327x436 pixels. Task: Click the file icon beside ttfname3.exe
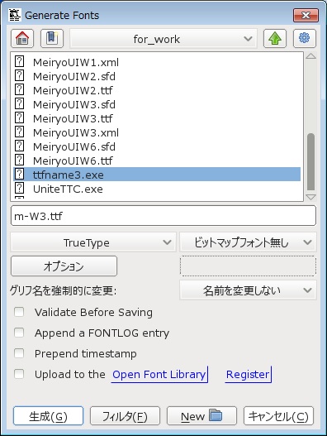click(19, 174)
